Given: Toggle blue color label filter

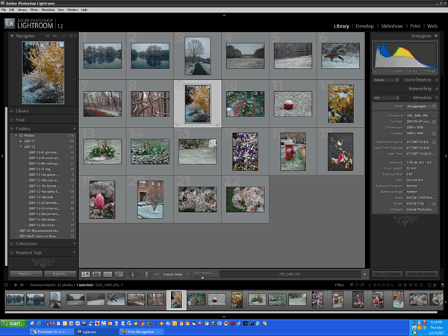Looking at the screenshot, I should 416,285.
